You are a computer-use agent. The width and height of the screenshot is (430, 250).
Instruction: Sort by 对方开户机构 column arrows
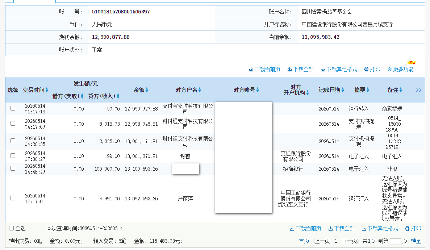point(308,93)
